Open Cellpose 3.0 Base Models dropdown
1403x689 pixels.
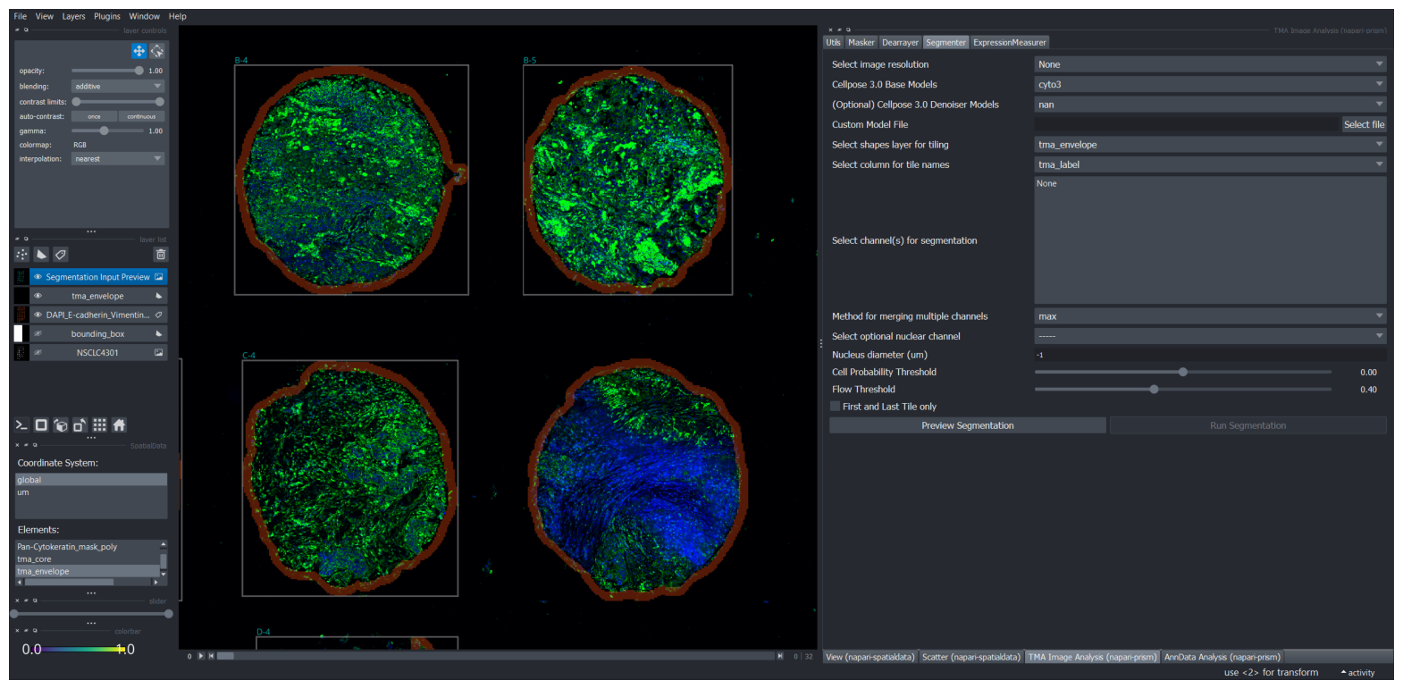click(x=1210, y=85)
